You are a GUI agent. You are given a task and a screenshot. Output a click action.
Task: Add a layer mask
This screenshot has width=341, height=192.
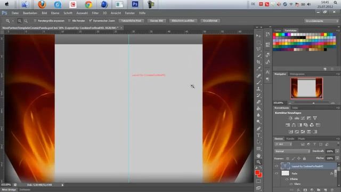pos(305,190)
